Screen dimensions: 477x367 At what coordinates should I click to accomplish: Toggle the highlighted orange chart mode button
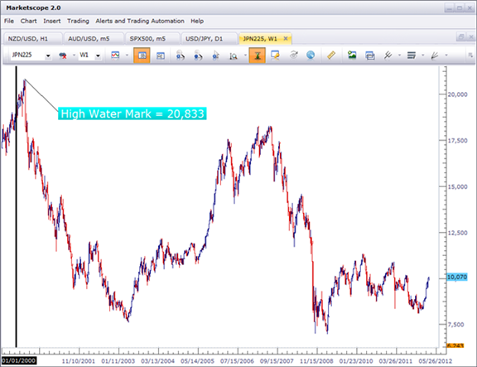coord(142,56)
